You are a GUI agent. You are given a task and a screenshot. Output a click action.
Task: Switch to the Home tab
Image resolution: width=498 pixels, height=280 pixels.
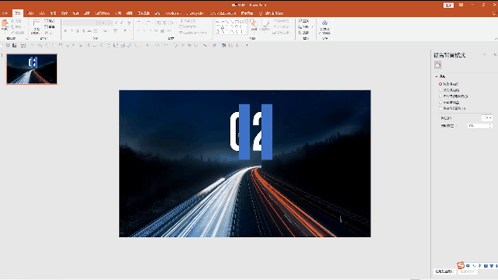pyautogui.click(x=17, y=13)
